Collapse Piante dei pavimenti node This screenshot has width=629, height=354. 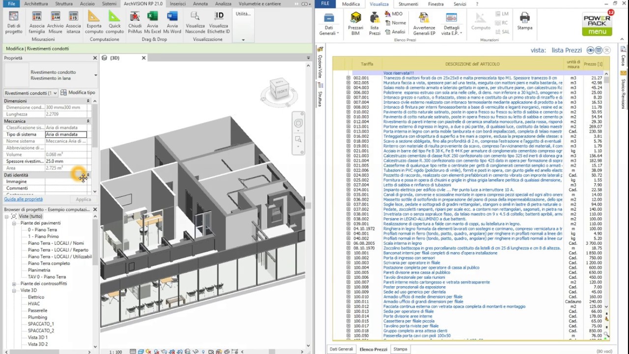14,223
